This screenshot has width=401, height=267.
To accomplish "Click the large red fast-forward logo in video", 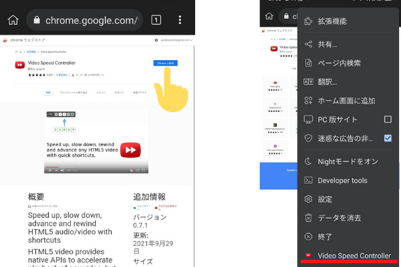I will pos(130,150).
